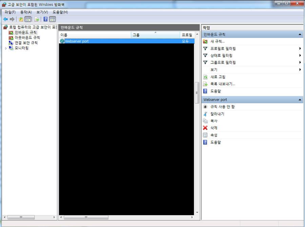The image size is (305, 227).
Task: Sort by the 그룹 column header
Action: (x=156, y=35)
